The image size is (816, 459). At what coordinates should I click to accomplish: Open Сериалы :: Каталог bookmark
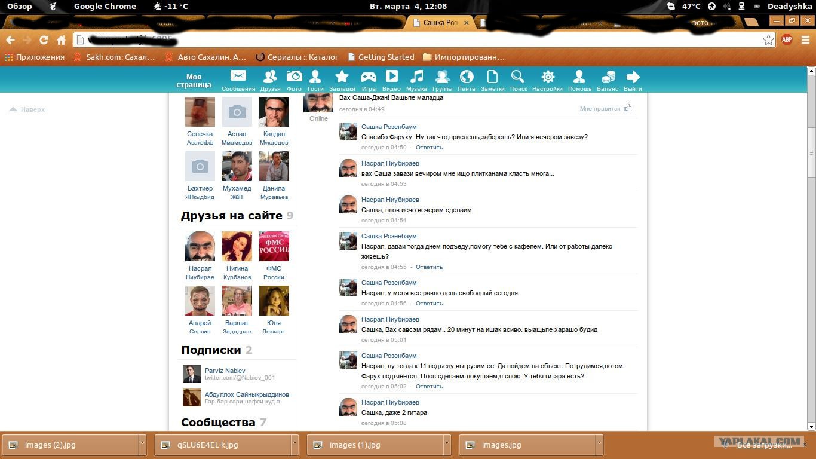pyautogui.click(x=297, y=57)
